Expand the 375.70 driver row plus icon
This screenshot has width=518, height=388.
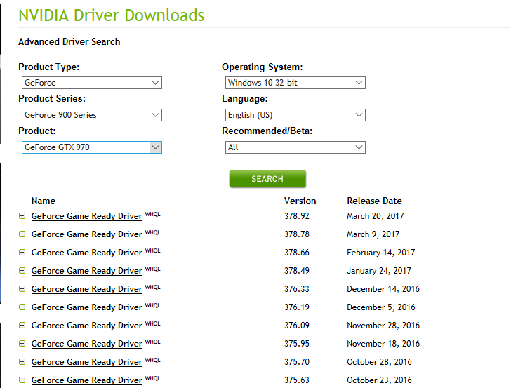[22, 362]
